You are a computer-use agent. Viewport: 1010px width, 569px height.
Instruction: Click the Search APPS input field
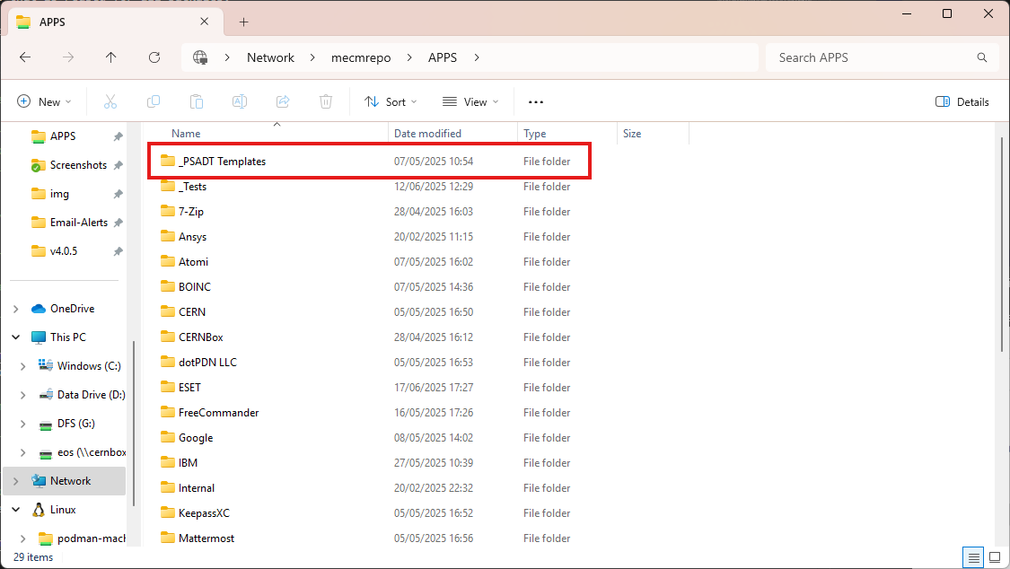(871, 57)
